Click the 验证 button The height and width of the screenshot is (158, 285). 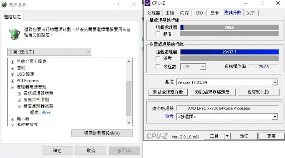click(x=244, y=136)
